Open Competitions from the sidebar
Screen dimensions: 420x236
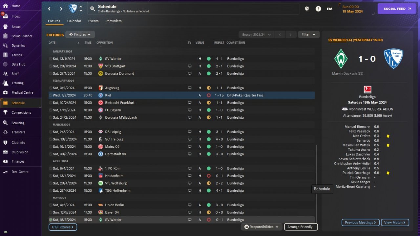tap(21, 112)
